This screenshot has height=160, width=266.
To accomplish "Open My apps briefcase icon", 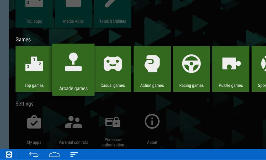I will tap(34, 121).
